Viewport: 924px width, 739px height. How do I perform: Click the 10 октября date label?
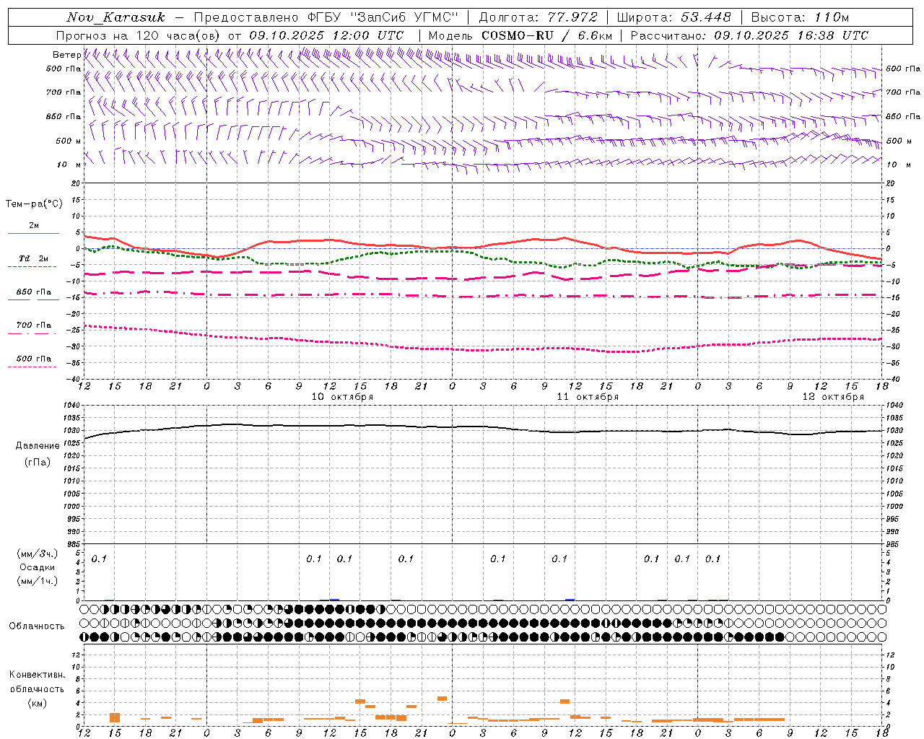pos(342,397)
